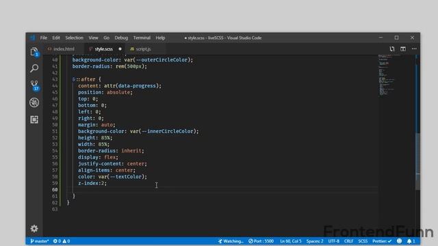Screen dimensions: 438x246
Task: Click 'content: attr(data-progress);' line
Action: [120, 86]
